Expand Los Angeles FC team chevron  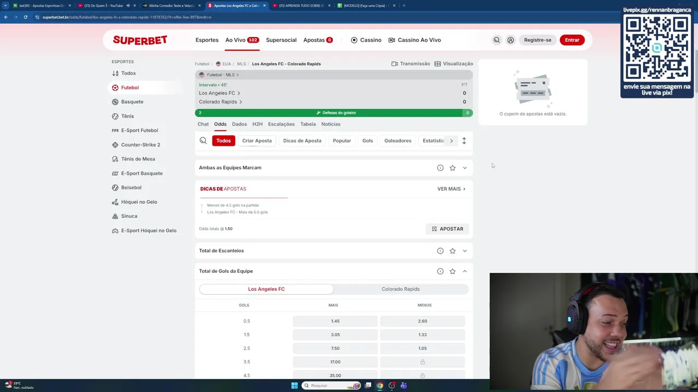coord(238,93)
